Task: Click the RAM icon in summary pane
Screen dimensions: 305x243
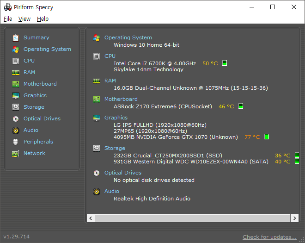Action: [x=97, y=81]
